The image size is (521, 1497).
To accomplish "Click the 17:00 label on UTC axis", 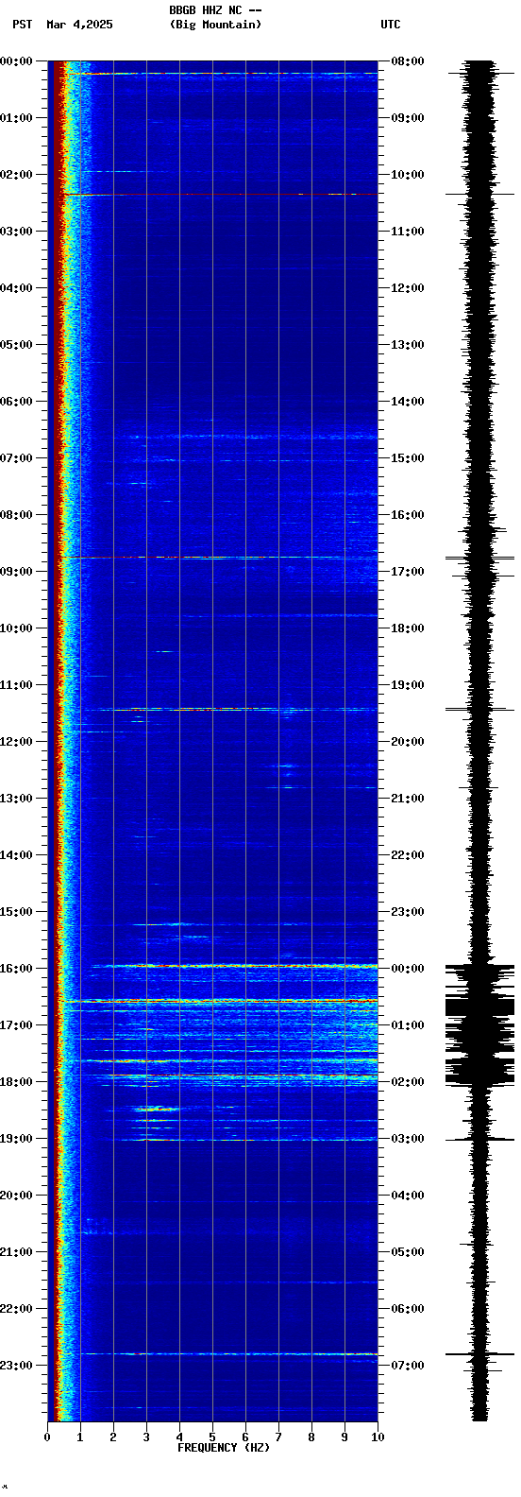I will (x=408, y=572).
